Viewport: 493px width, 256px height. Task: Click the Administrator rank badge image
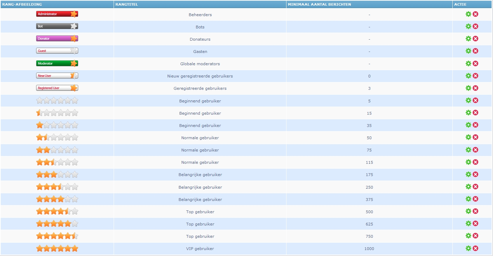(x=57, y=14)
